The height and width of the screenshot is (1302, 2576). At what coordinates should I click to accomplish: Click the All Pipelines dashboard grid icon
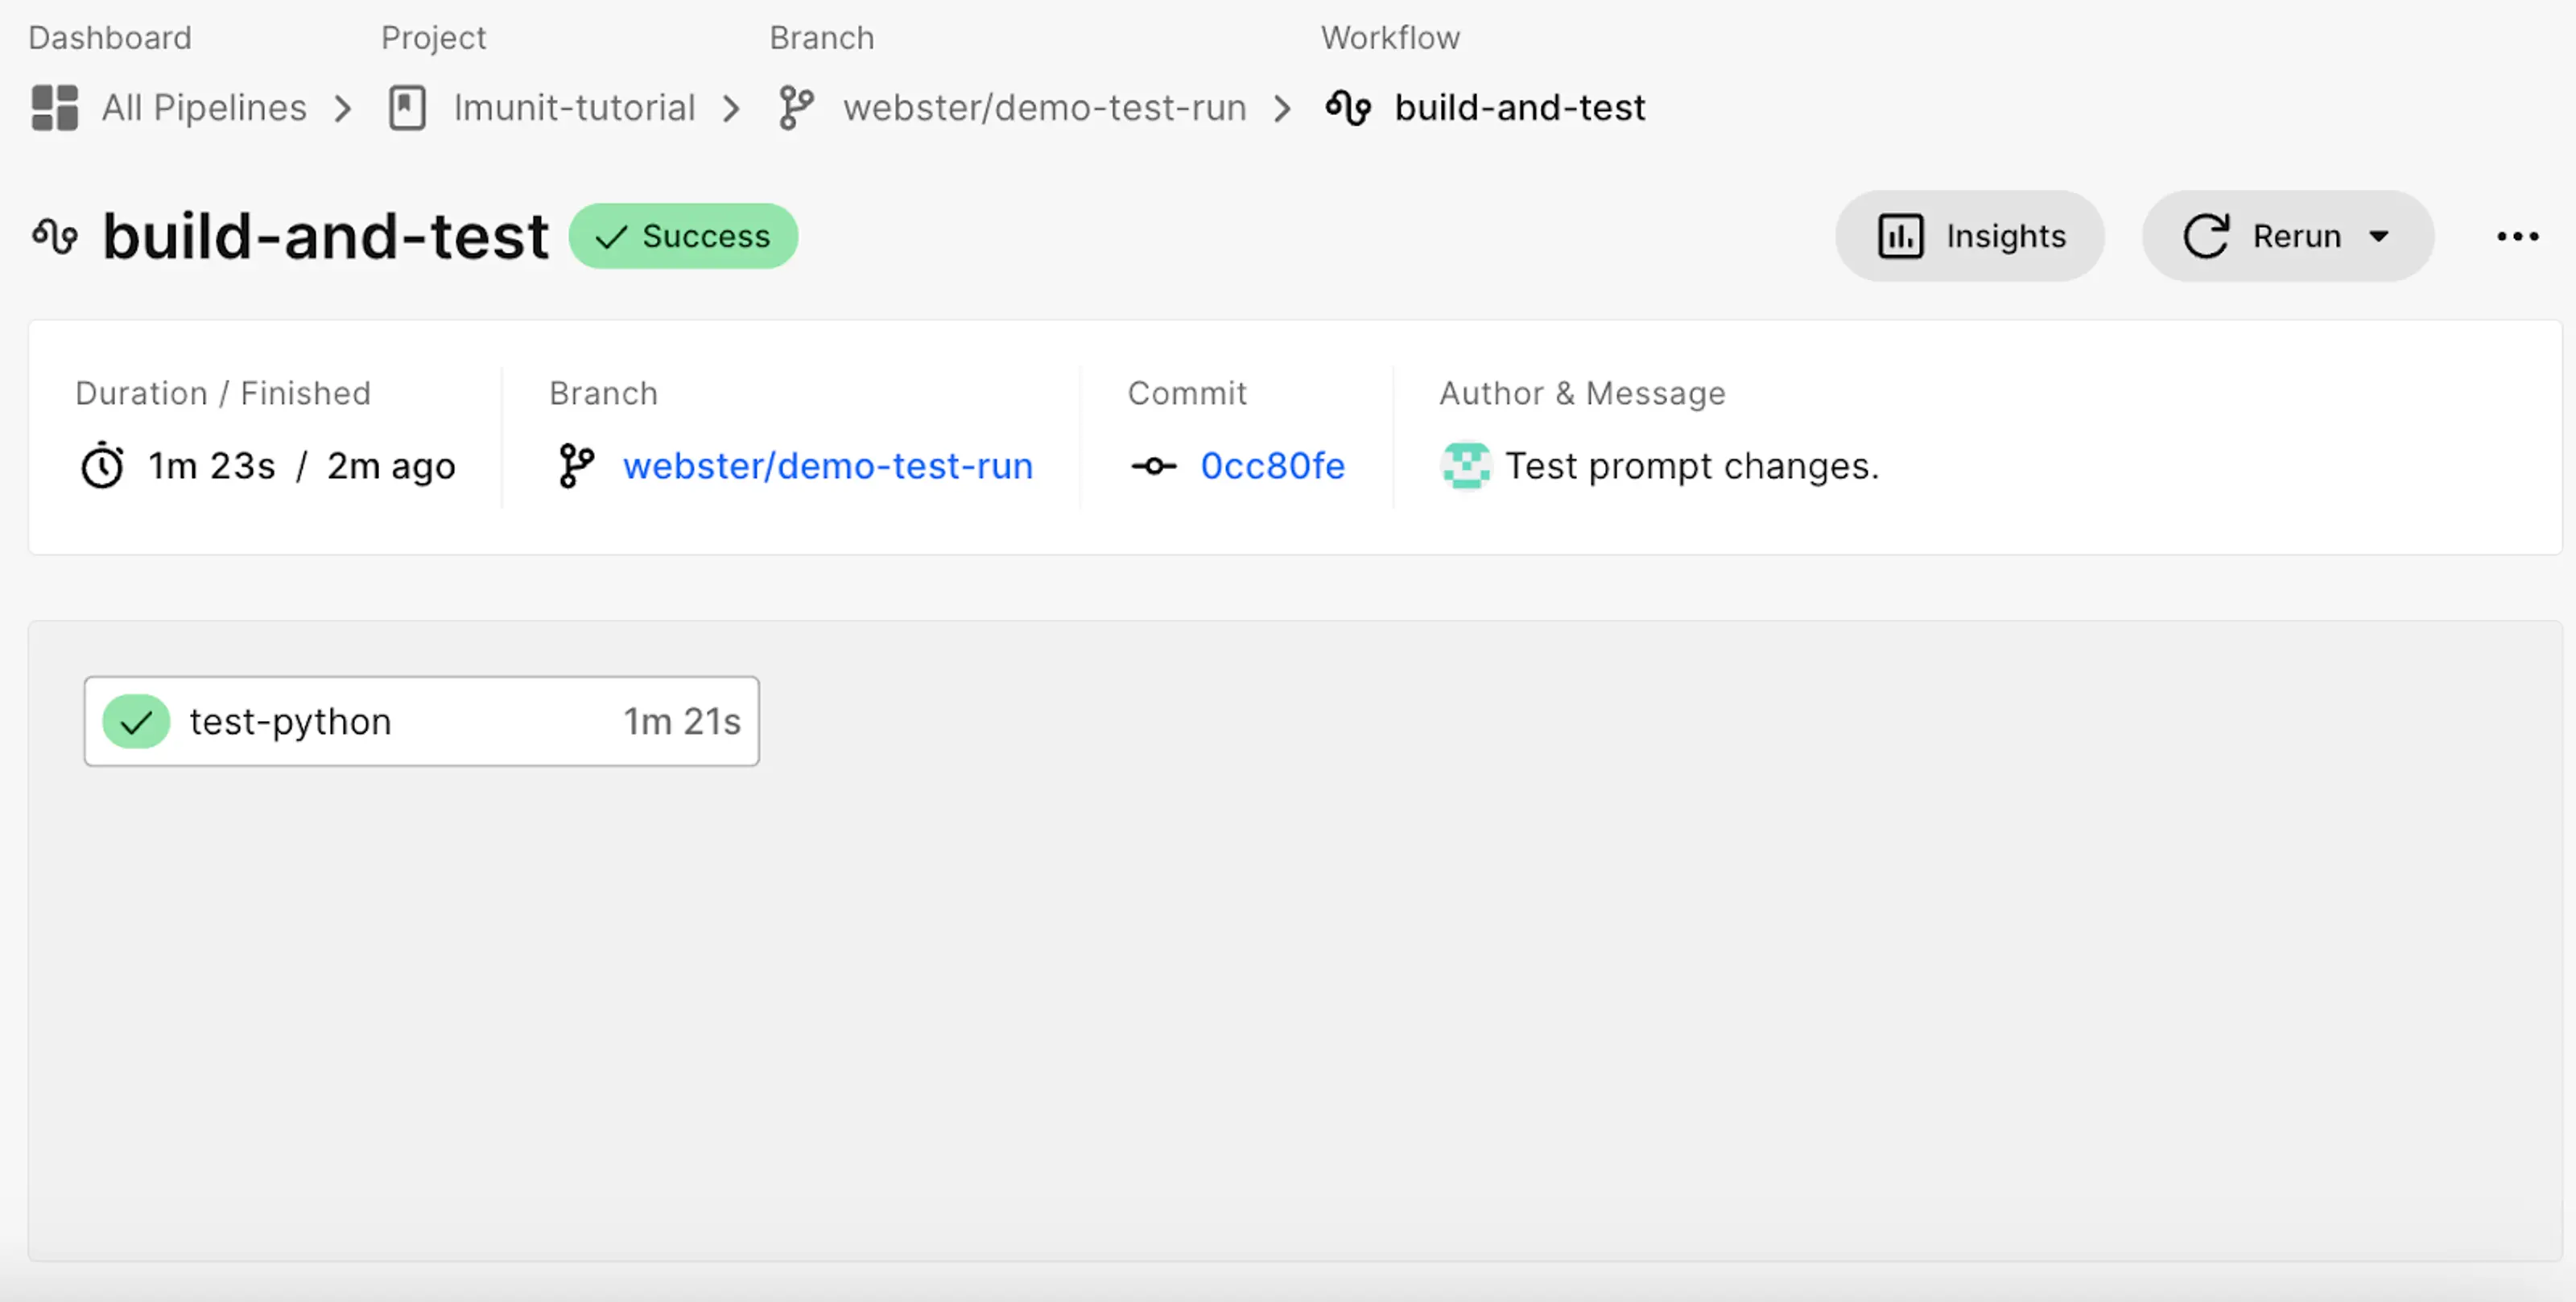tap(54, 108)
